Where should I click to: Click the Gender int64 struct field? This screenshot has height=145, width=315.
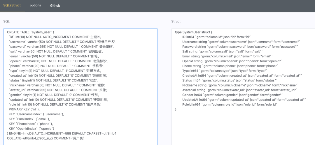pos(233,95)
